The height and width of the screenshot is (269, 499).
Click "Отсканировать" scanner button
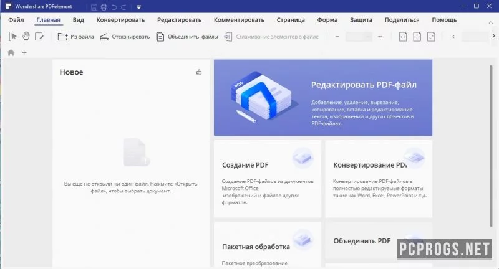point(124,37)
